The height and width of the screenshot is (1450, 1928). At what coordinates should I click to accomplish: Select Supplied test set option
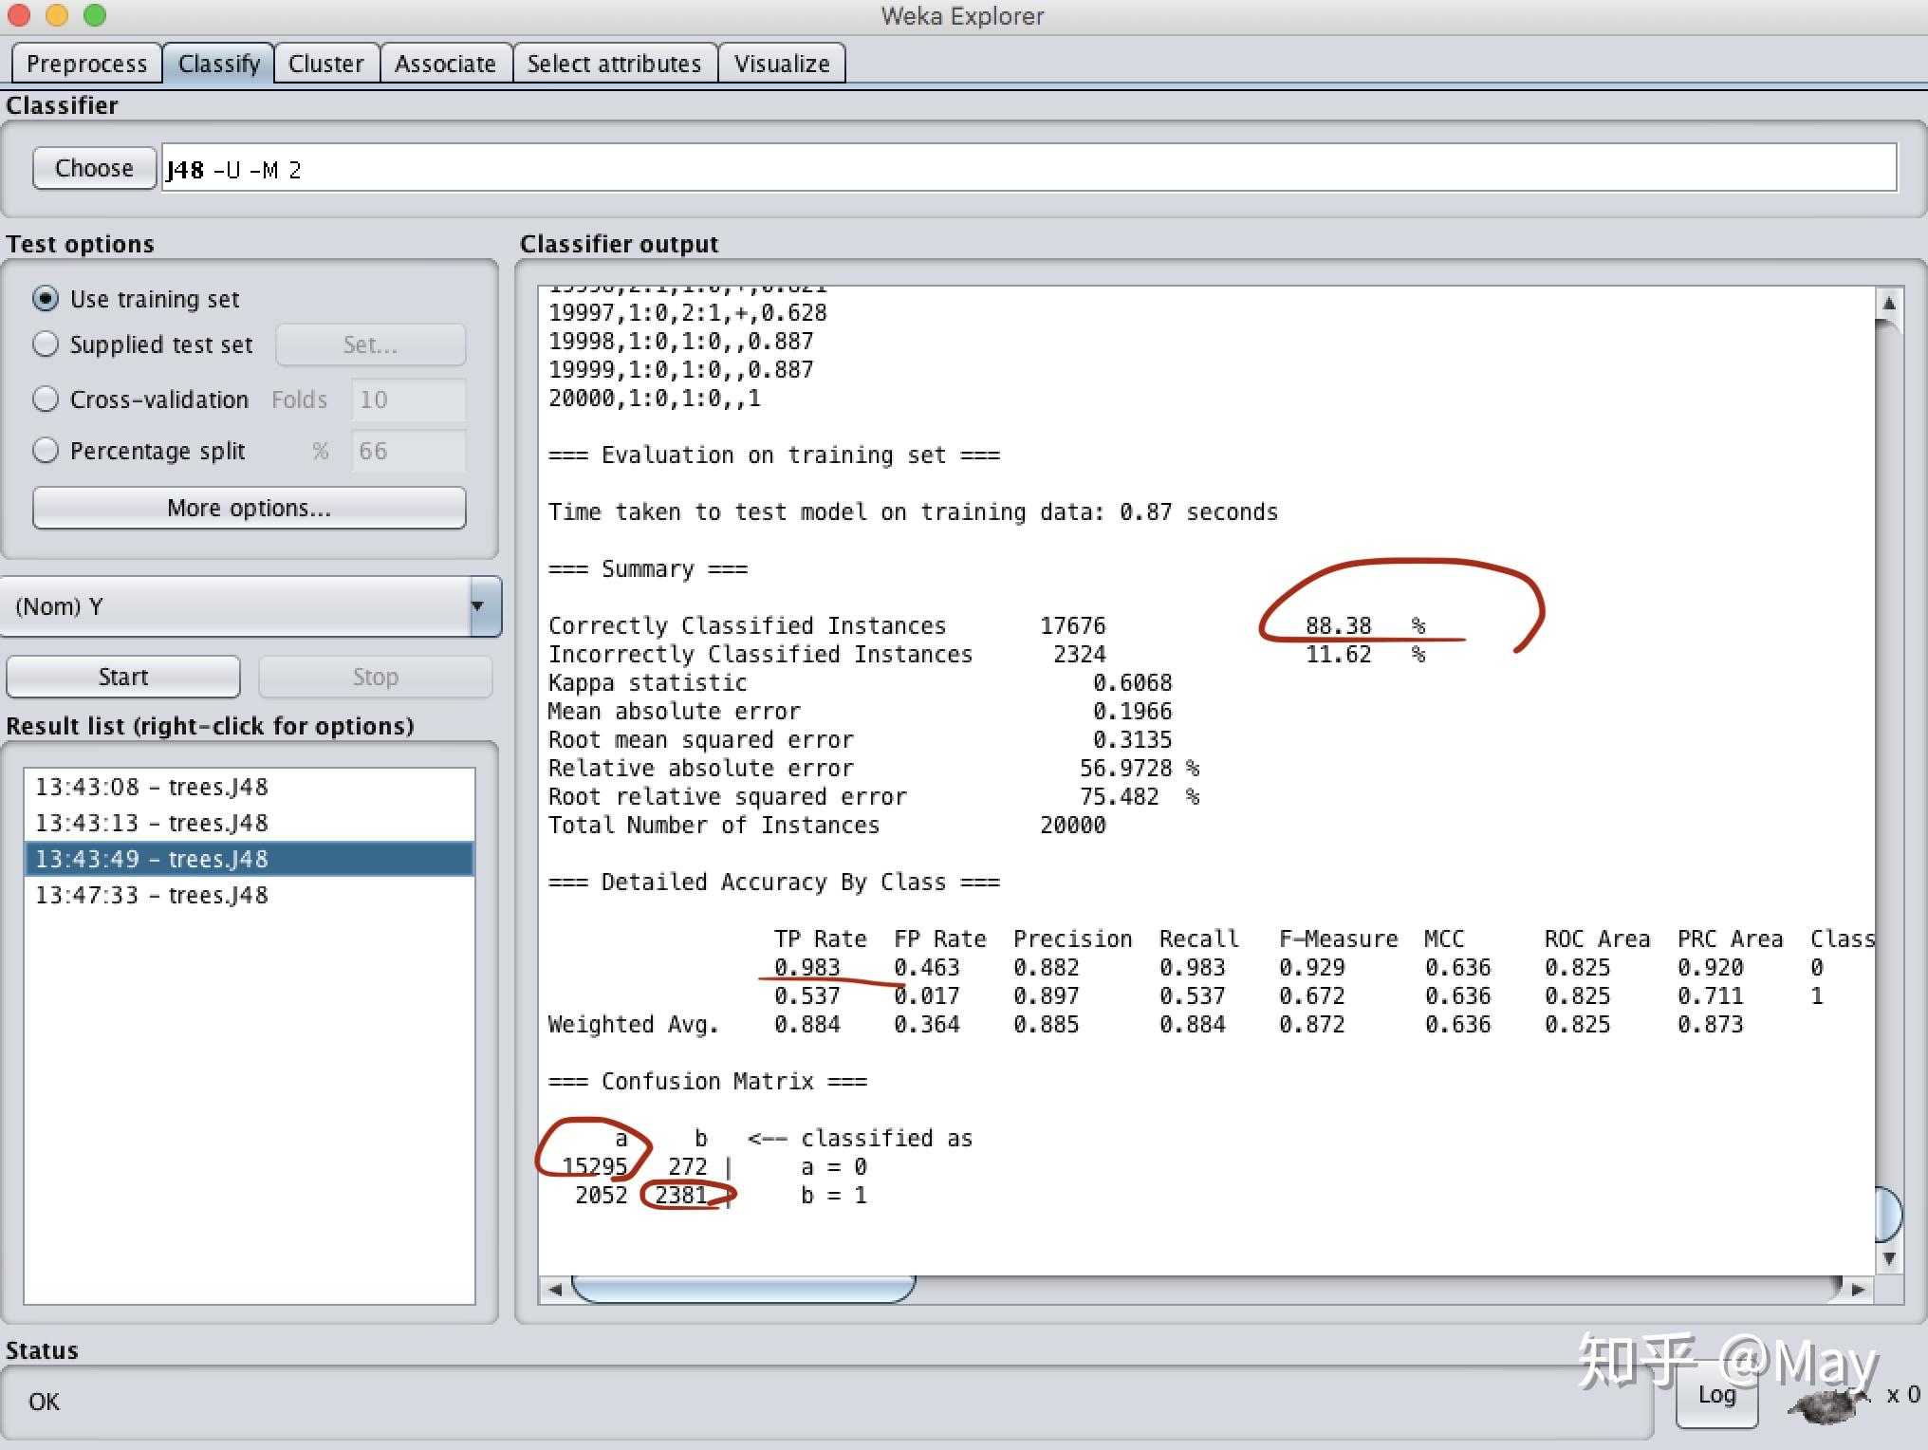click(46, 344)
